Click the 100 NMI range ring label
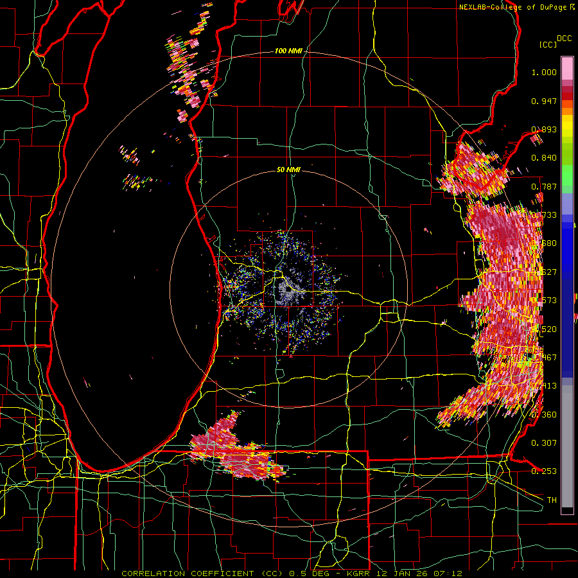 tap(288, 51)
